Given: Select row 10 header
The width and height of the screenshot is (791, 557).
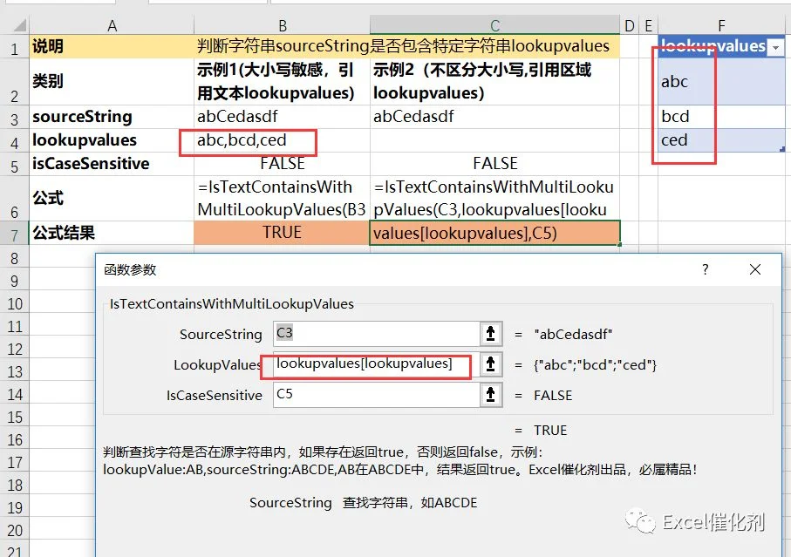Looking at the screenshot, I should coord(15,303).
